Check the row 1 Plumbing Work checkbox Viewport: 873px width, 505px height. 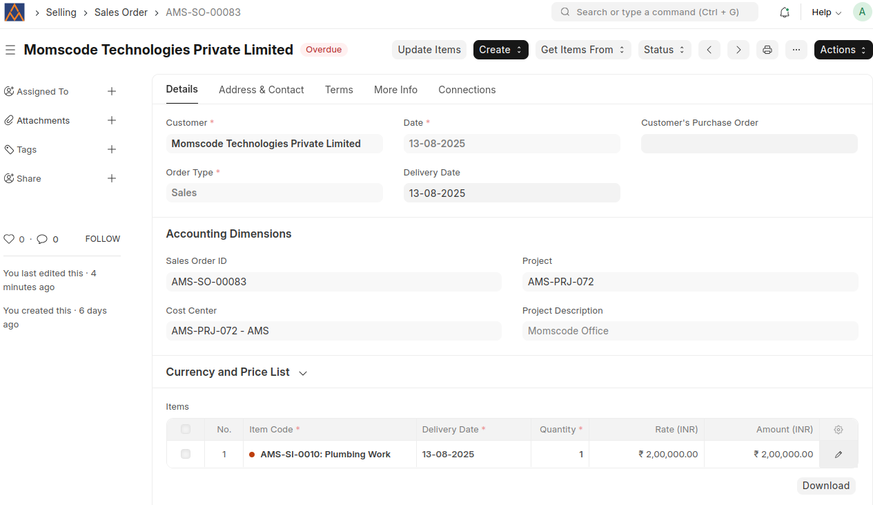point(185,455)
